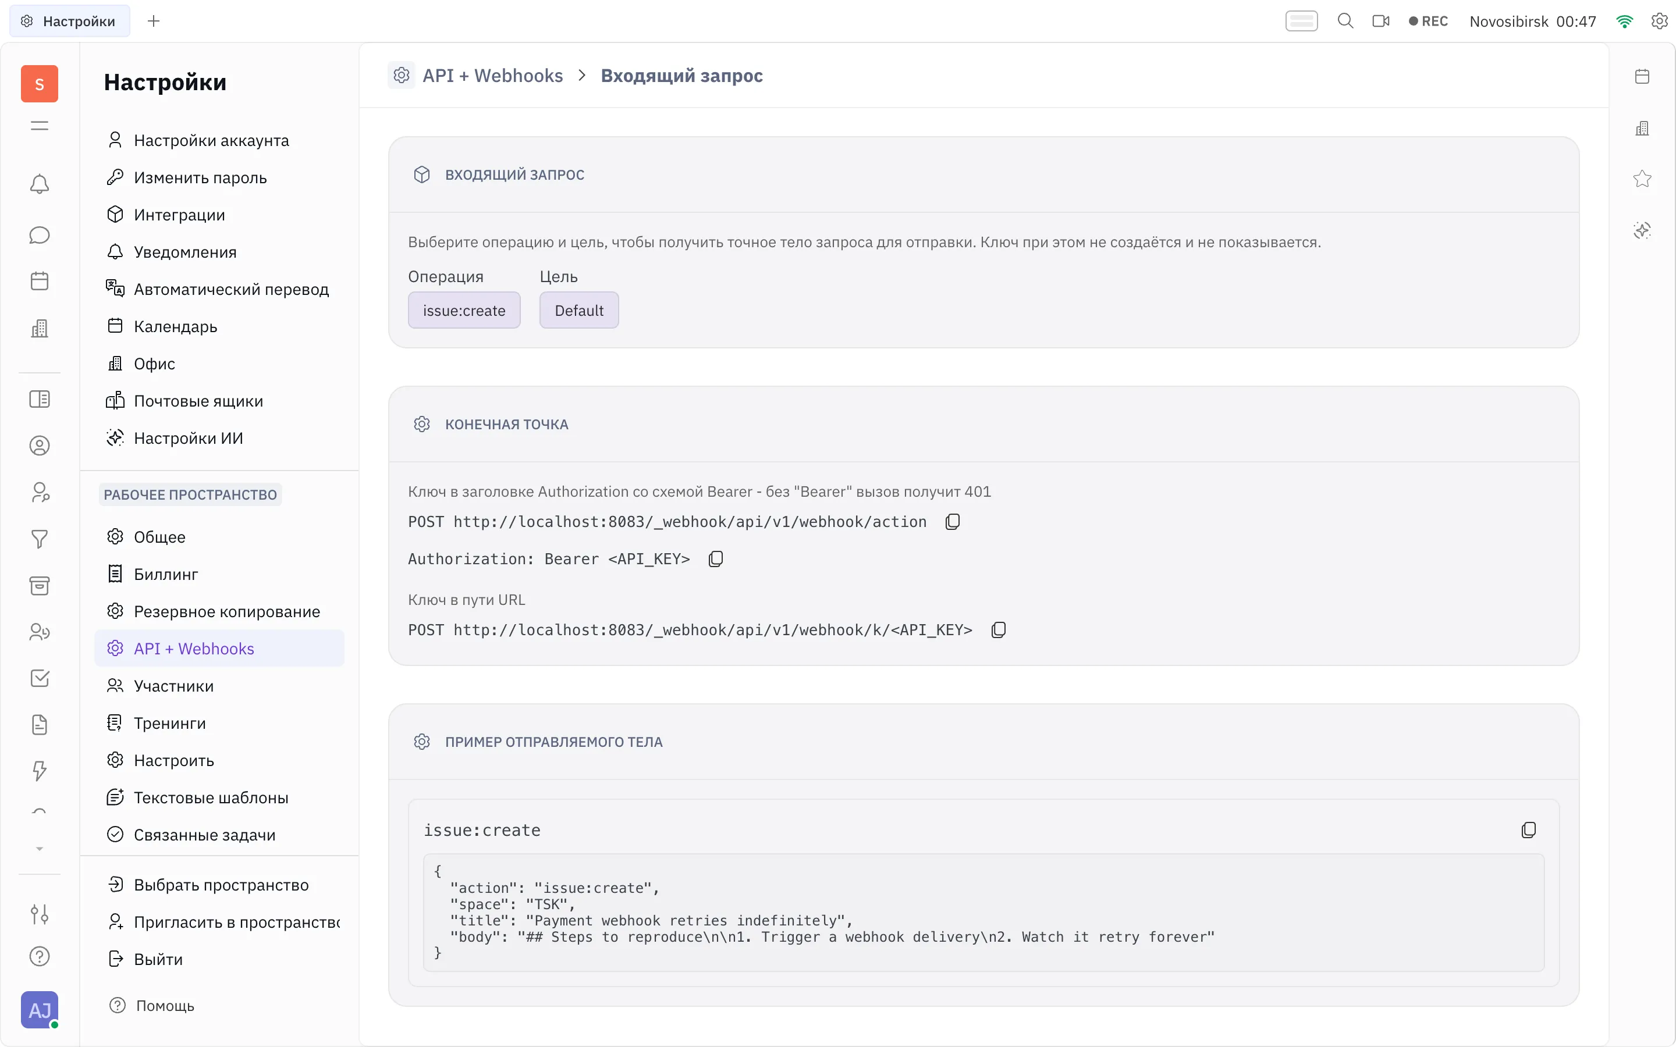
Task: Copy the issue:create example body
Action: 1529,829
